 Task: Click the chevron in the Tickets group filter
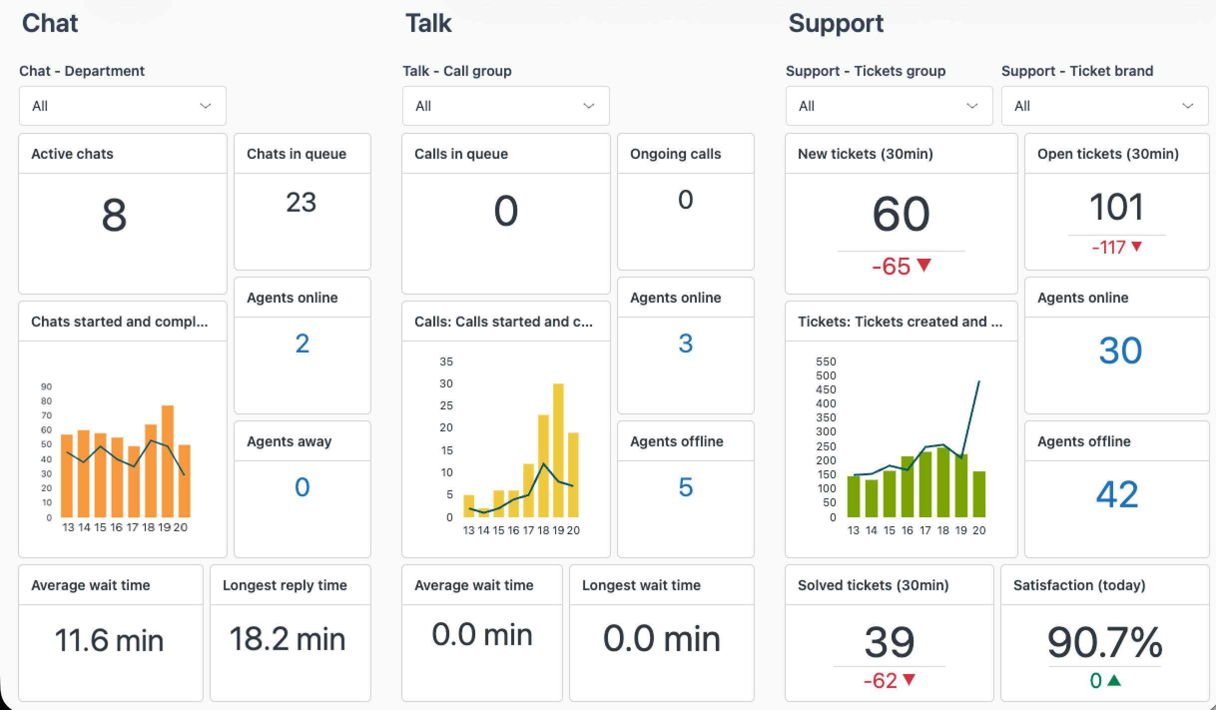tap(972, 106)
